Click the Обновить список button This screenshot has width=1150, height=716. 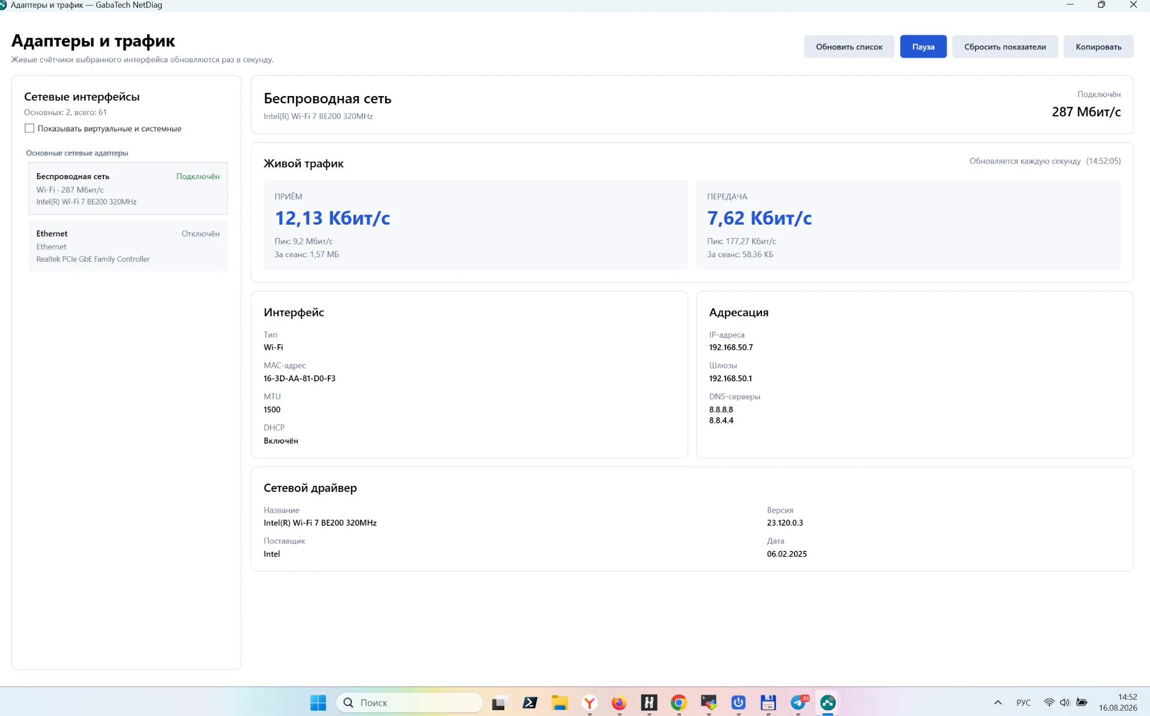(849, 47)
